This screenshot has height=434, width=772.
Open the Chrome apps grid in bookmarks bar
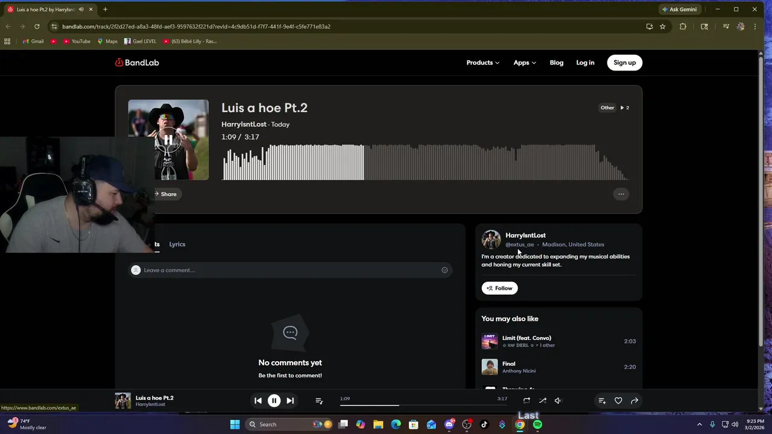pos(7,42)
